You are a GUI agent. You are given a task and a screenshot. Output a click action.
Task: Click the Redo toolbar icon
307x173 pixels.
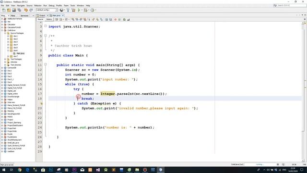[31, 10]
